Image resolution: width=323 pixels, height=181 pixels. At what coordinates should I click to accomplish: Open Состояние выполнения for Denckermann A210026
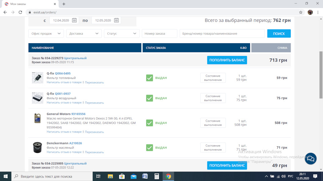click(213, 147)
